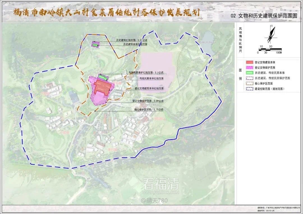This screenshot has height=214, width=303.
Task: Click the blue dashed 建设控制范围 legend symbol
Action: [250, 89]
